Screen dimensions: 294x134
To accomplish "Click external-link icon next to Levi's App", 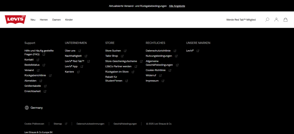I will (82, 67).
